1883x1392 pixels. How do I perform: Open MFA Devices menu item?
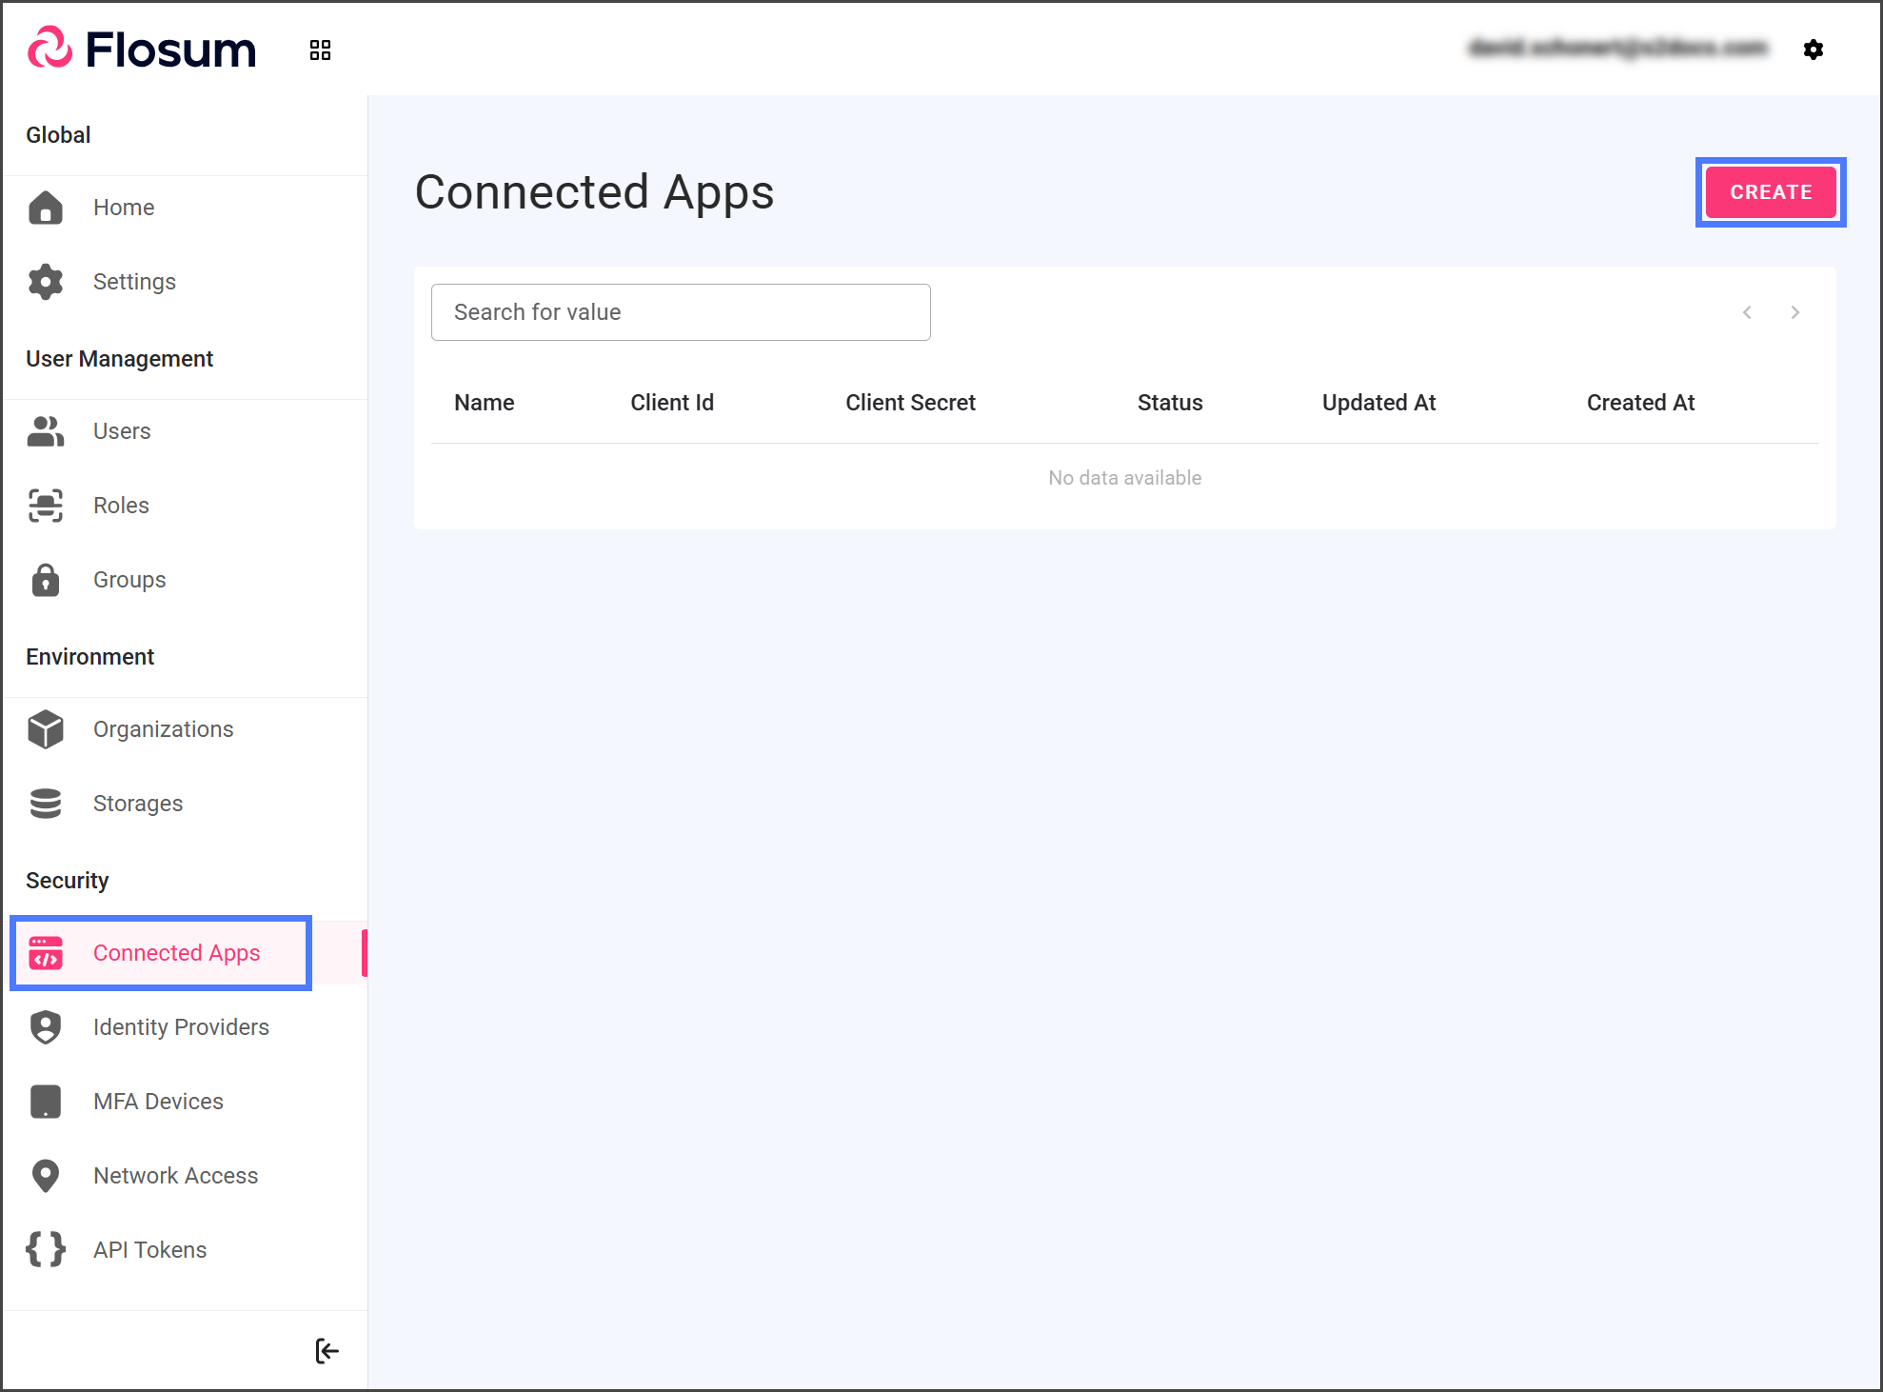click(158, 1102)
